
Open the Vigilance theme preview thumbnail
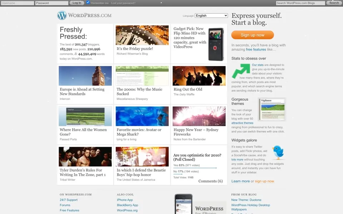point(272,109)
